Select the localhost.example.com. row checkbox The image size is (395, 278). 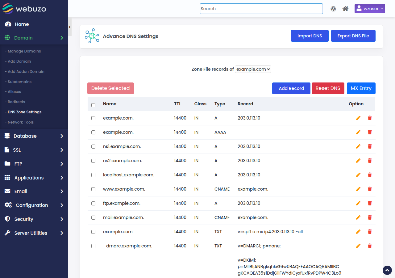(x=94, y=175)
